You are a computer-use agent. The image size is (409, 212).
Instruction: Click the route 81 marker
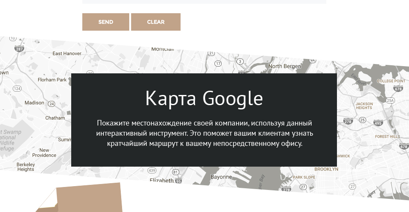click(x=175, y=172)
